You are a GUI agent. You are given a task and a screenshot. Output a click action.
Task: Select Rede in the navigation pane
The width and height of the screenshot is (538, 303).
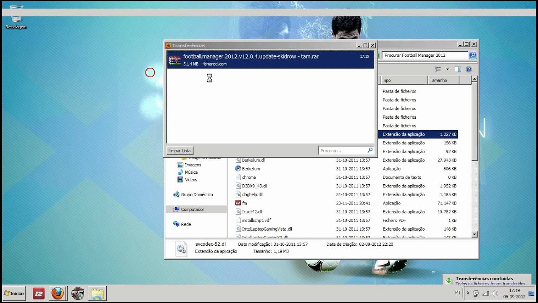[182, 224]
